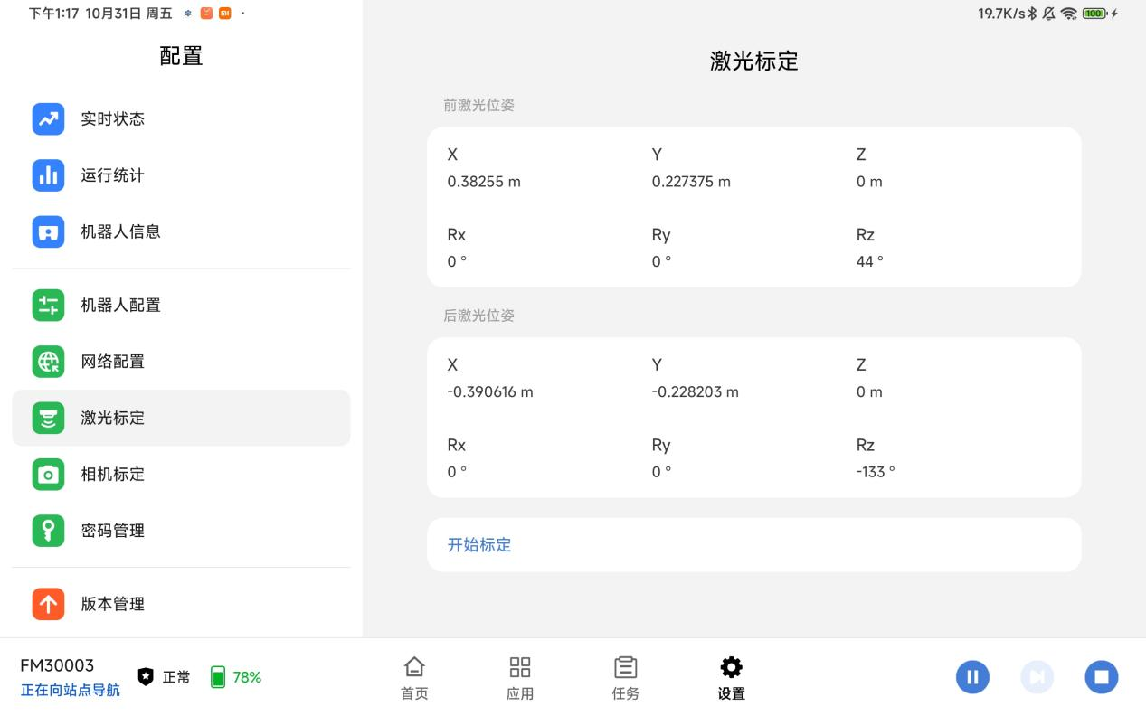Open the 密码管理 key icon
The width and height of the screenshot is (1146, 716).
pyautogui.click(x=48, y=531)
